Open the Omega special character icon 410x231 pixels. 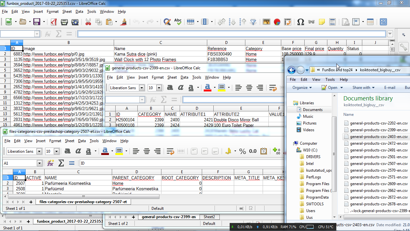[300, 22]
